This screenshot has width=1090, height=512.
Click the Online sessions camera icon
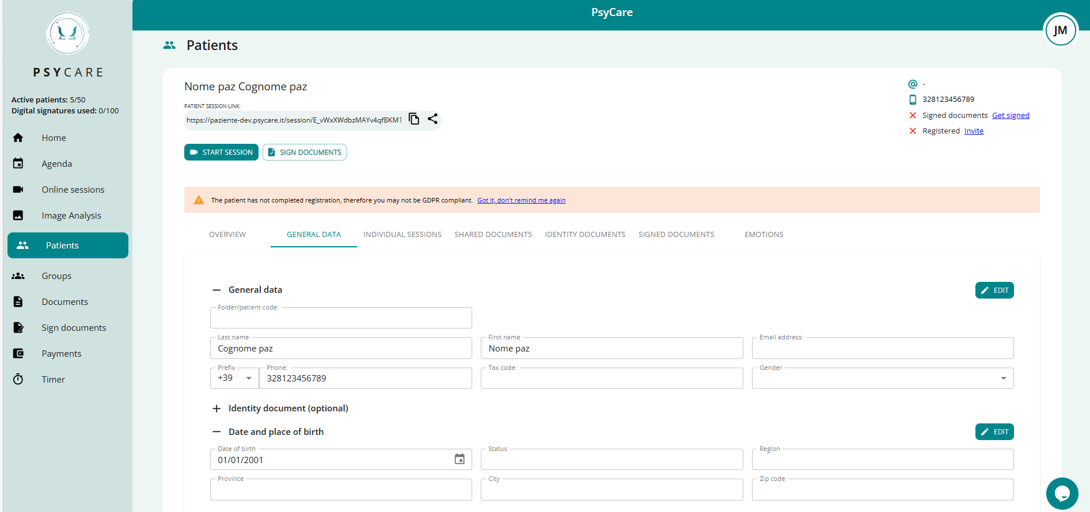coord(18,190)
